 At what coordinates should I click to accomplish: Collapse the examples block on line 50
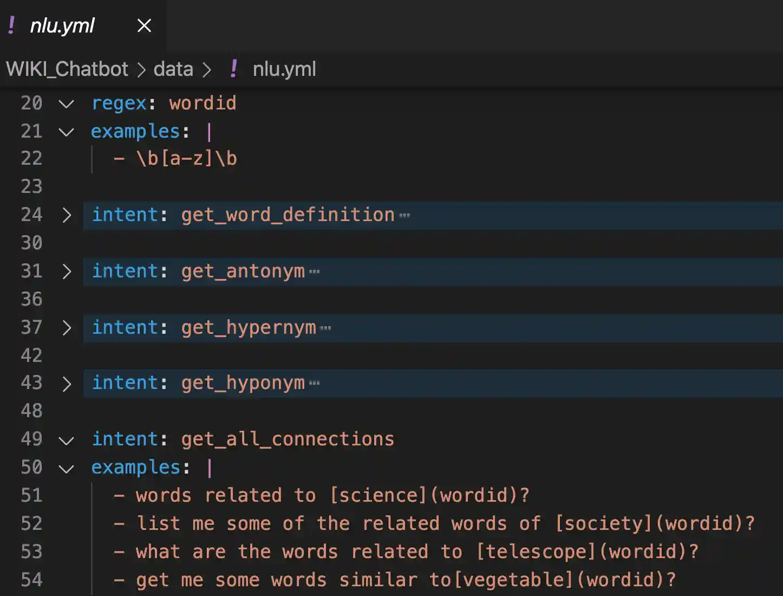tap(67, 468)
